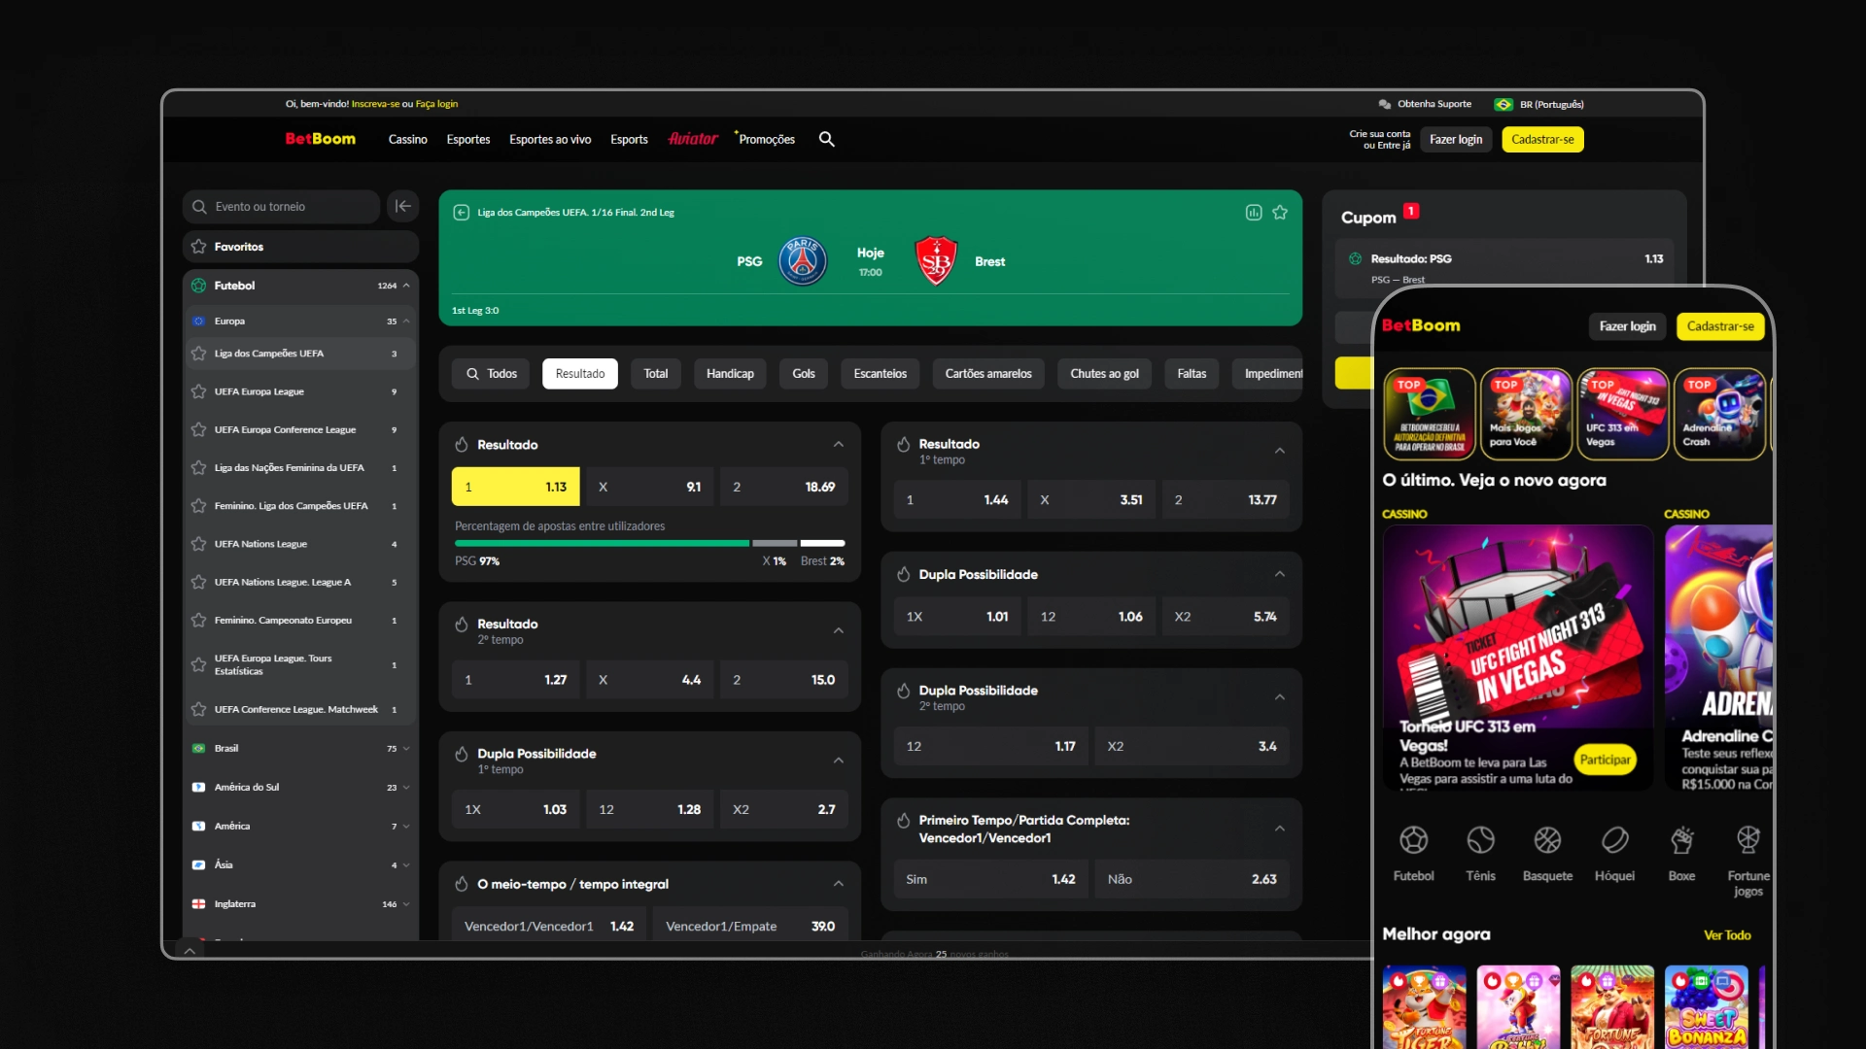Select the Cartões amarelos market tab

[x=988, y=374]
